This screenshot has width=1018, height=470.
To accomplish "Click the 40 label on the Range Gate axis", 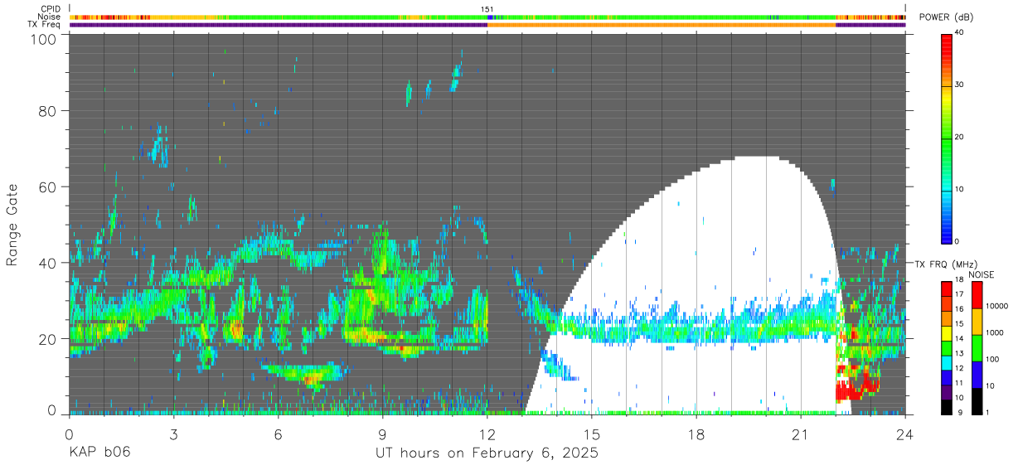I will point(47,263).
